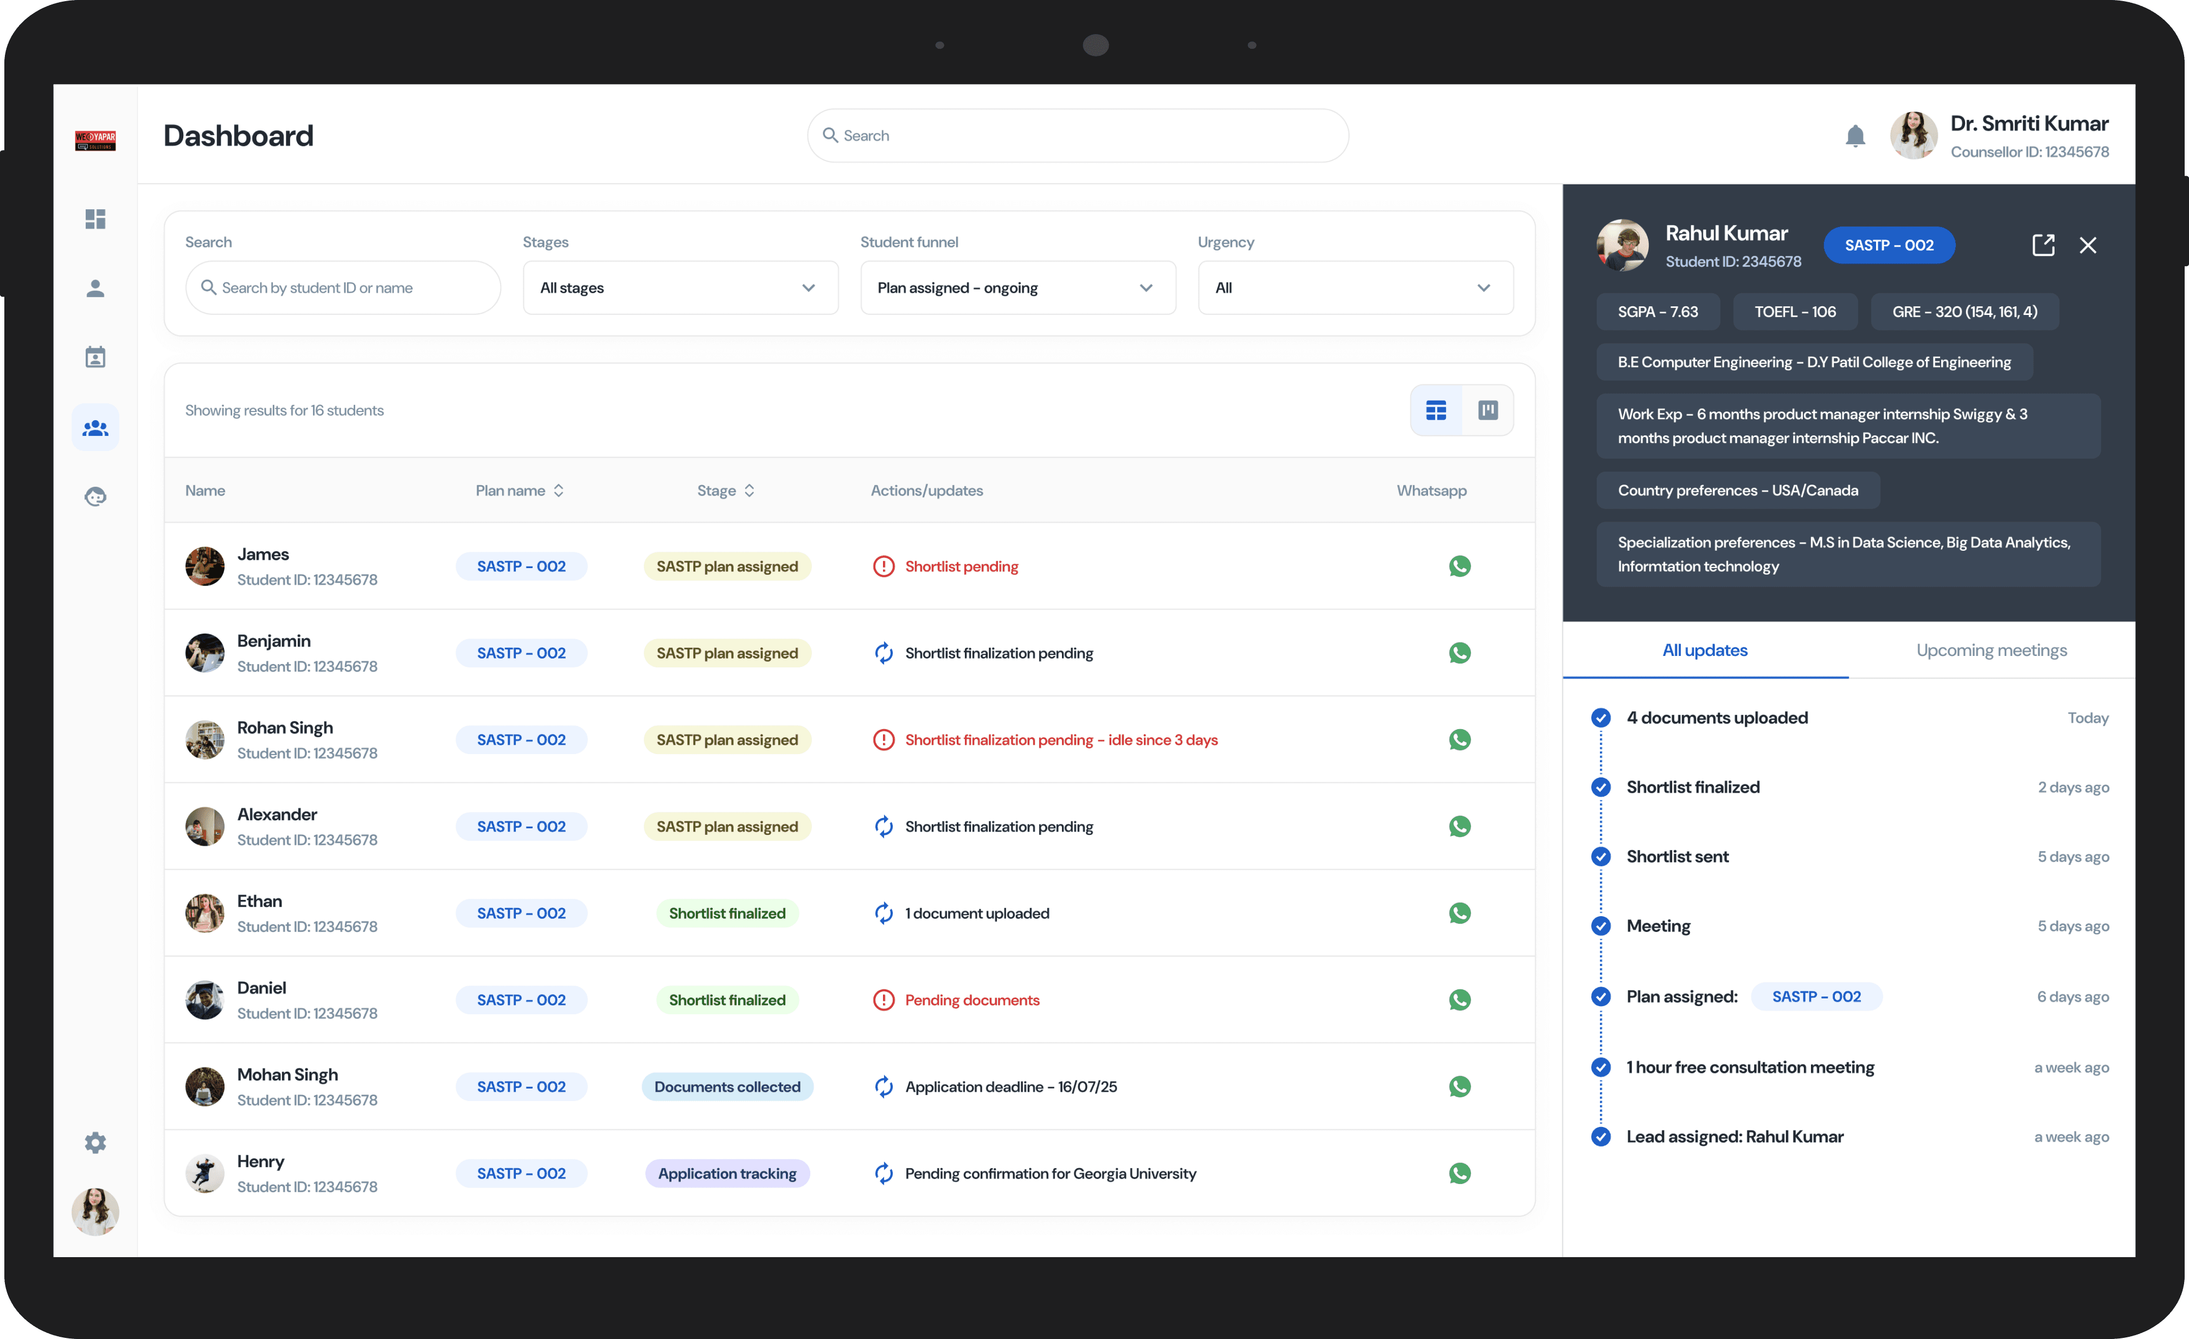The width and height of the screenshot is (2189, 1339).
Task: Switch to kanban board view
Action: click(x=1488, y=410)
